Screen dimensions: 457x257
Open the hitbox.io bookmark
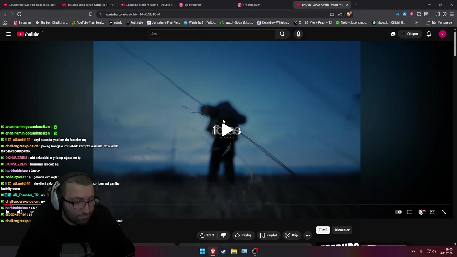click(388, 22)
